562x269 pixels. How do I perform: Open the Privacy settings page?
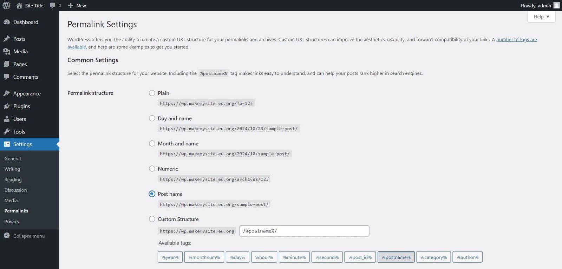click(x=12, y=222)
